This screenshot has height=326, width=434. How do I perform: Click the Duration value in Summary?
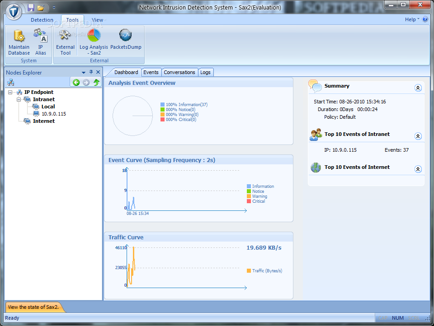pyautogui.click(x=359, y=109)
